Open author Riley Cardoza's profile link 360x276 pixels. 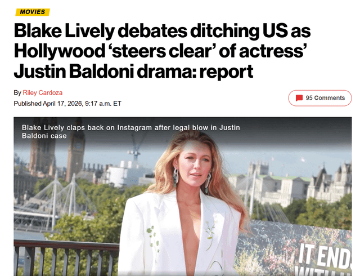(43, 93)
